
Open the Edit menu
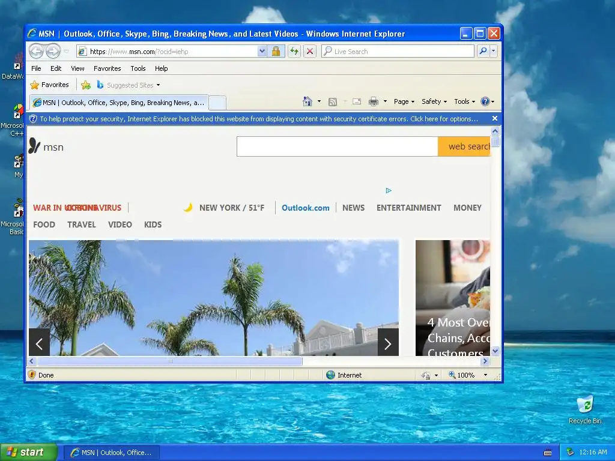coord(56,68)
